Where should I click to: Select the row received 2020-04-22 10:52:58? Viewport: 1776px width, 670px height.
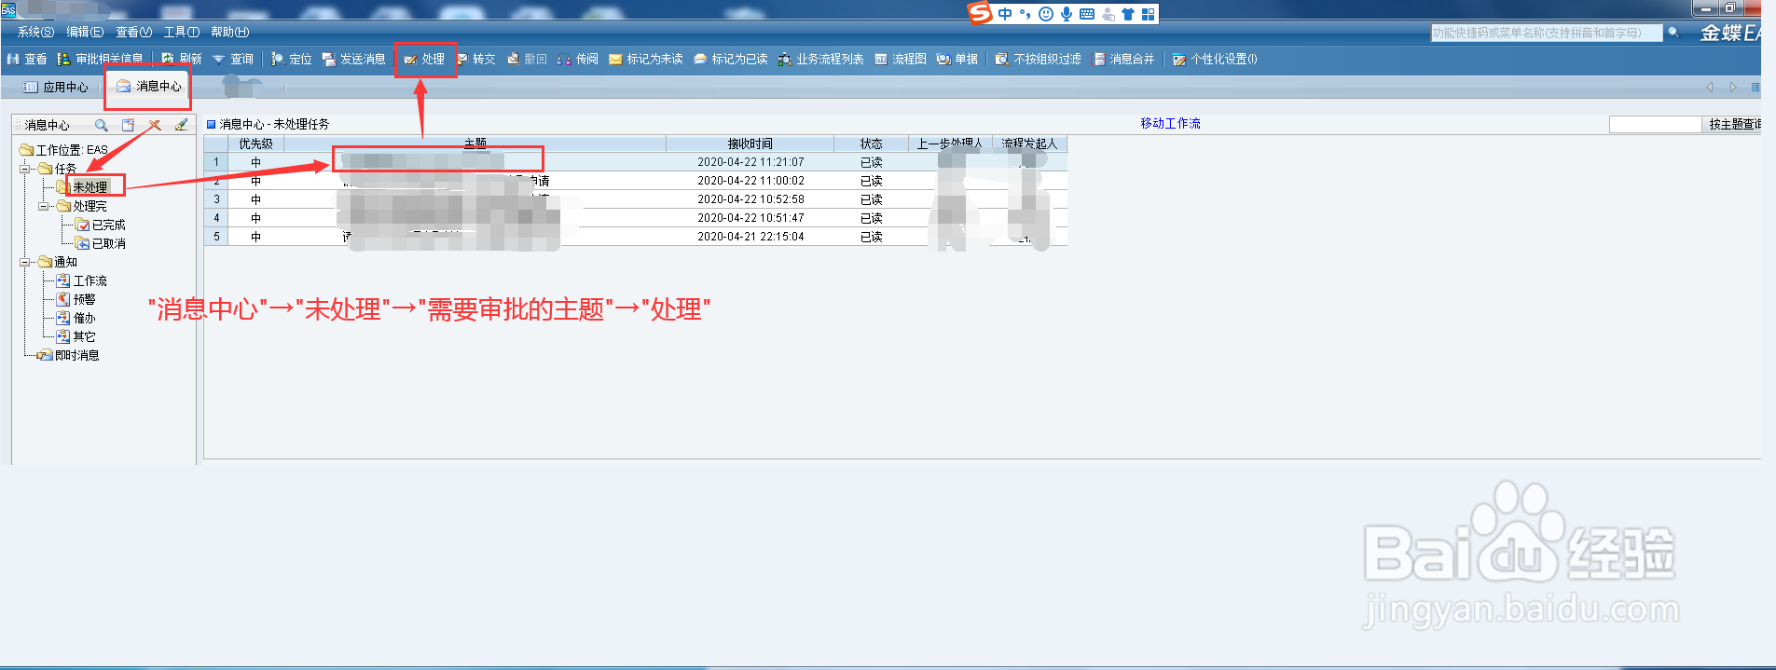[x=635, y=199]
